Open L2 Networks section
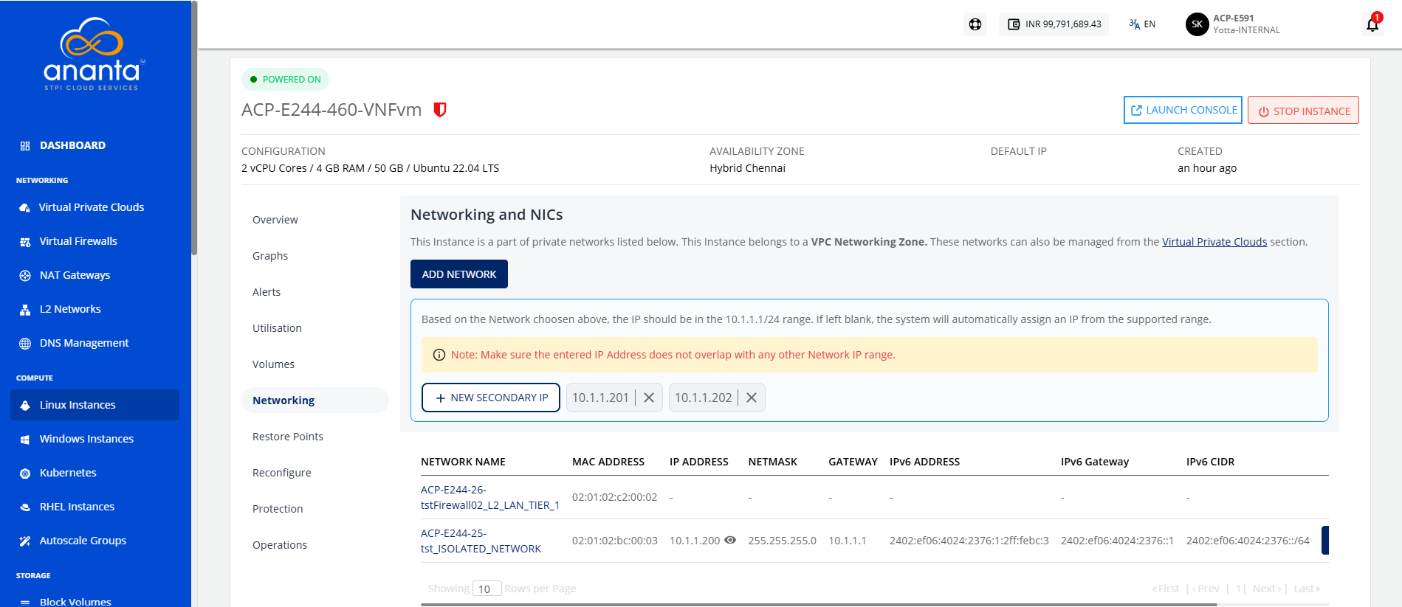The image size is (1402, 607). click(x=70, y=309)
